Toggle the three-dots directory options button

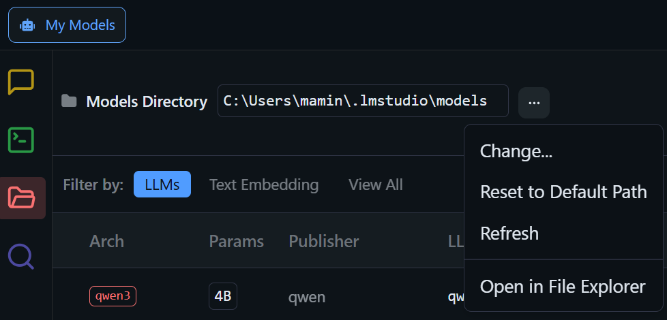[x=534, y=102]
